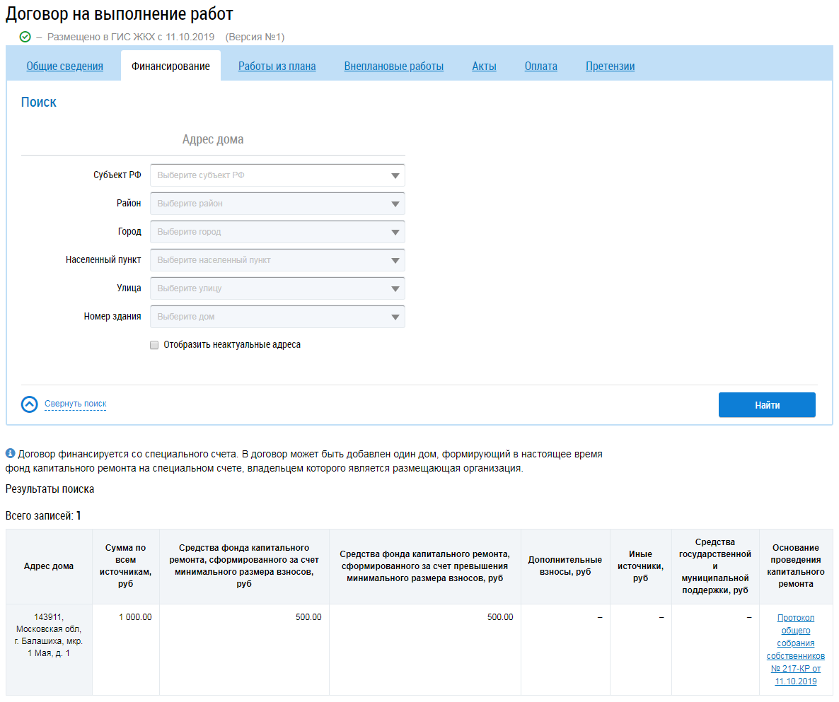Click the blue info icon before notice
This screenshot has width=839, height=702.
tap(10, 453)
